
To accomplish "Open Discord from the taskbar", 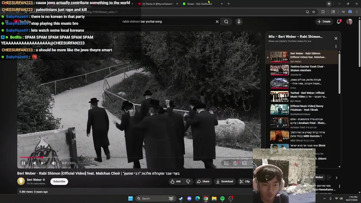I will (189, 198).
